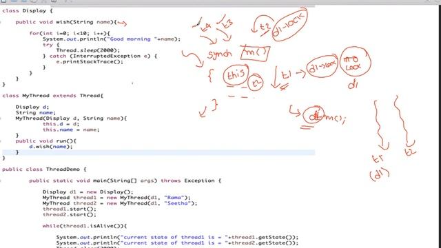Click the 'try {' line
Image resolution: width=441 pixels, height=248 pixels.
click(51, 45)
